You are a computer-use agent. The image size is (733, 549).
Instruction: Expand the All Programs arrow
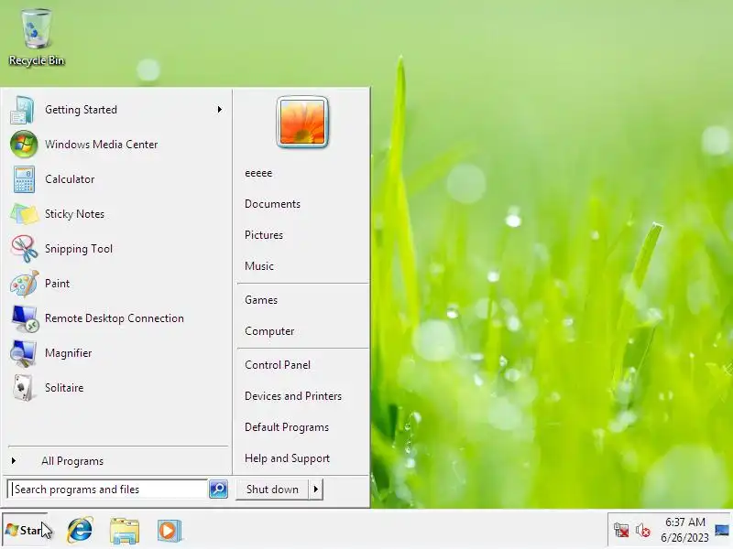[14, 461]
